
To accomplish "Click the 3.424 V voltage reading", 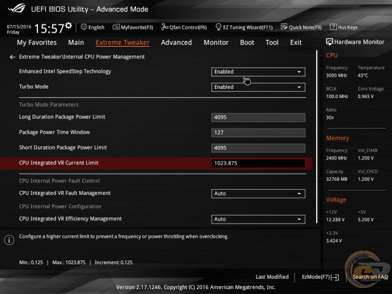I will click(x=334, y=241).
